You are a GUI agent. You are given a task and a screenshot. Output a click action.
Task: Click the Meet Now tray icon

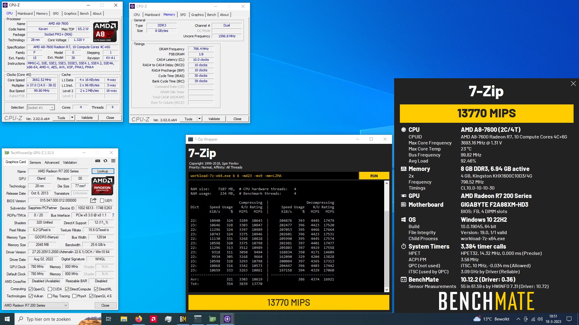(x=526, y=319)
